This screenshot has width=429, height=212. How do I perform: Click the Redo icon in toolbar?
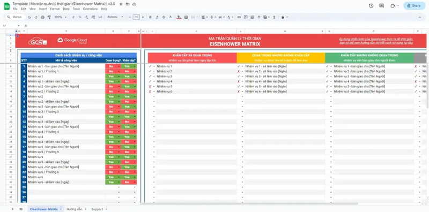pyautogui.click(x=36, y=17)
